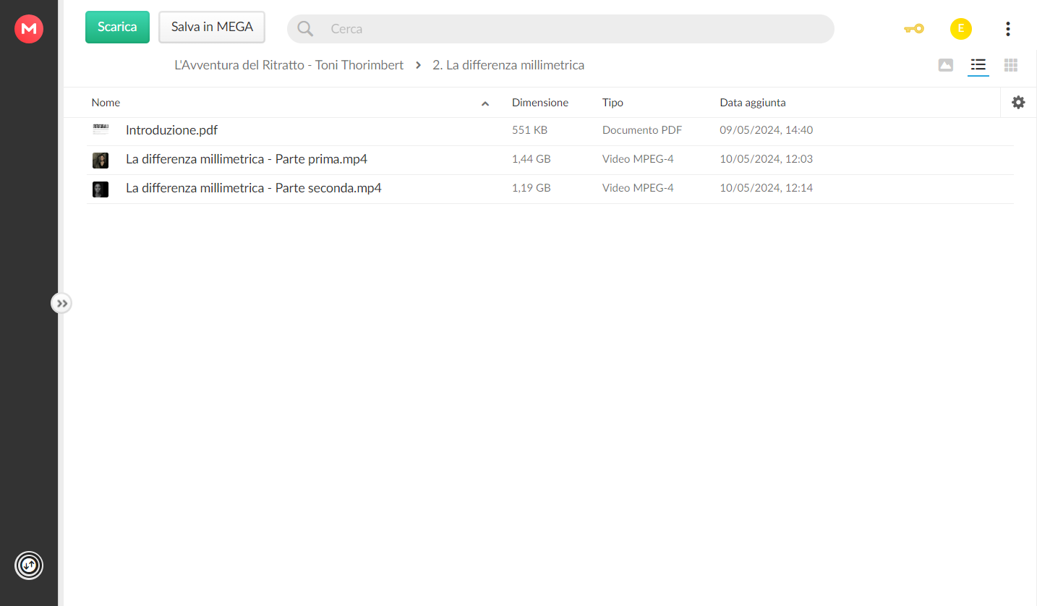
Task: Sort files by Dimensione column
Action: point(540,103)
